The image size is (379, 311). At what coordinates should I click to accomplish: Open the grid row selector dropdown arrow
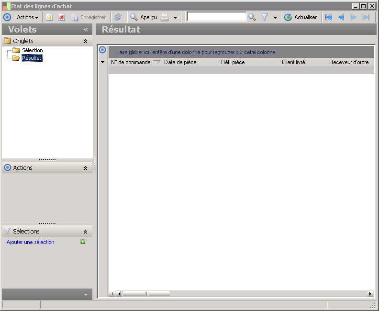[x=103, y=62]
